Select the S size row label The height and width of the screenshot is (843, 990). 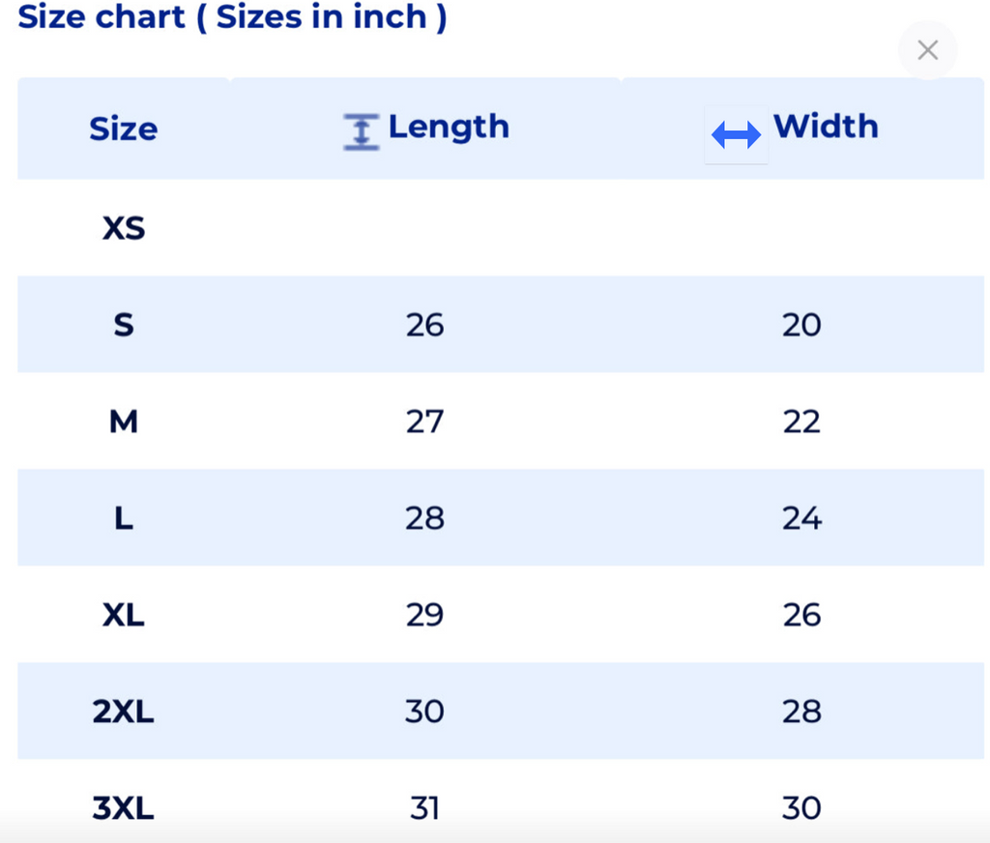(x=124, y=325)
